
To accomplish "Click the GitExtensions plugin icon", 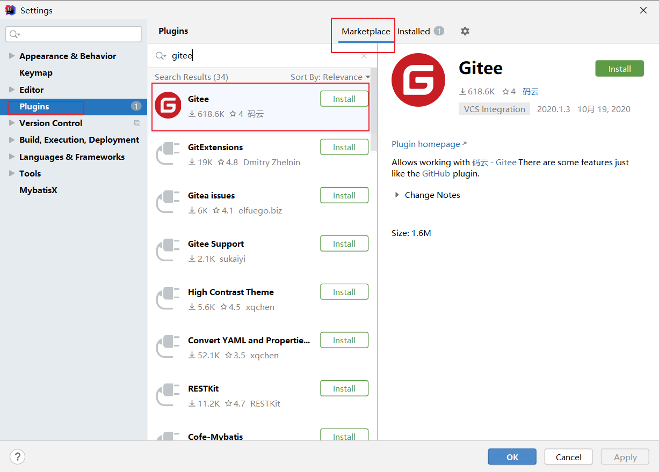I will tap(168, 154).
